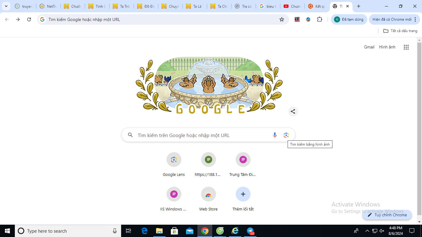Viewport: 422px width, 237px height.
Task: Switch to the YouTube tab
Action: tap(292, 6)
